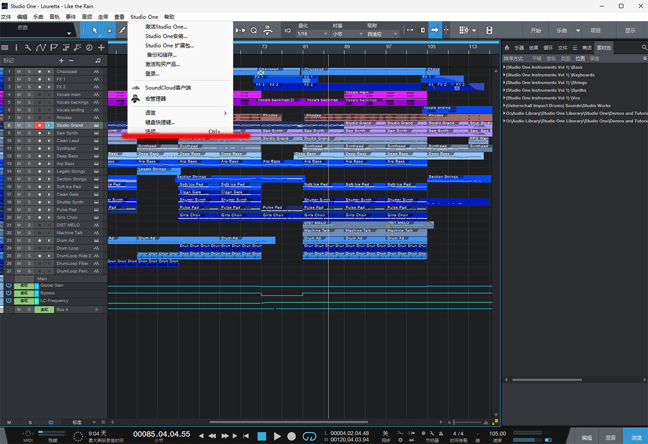Toggle autoscroll arrow button in toolbar
Viewport: 648px width, 444px height.
[435, 30]
